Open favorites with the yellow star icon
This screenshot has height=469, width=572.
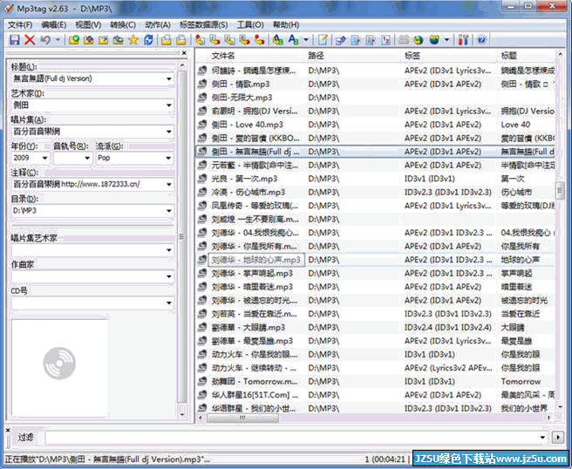click(133, 40)
